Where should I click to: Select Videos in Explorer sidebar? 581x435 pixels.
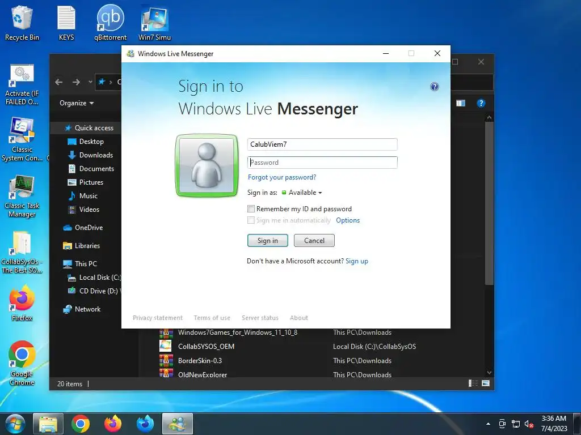tap(84, 210)
